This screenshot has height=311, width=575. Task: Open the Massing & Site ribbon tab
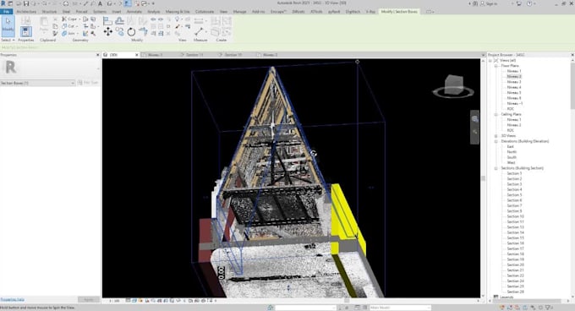pos(178,12)
